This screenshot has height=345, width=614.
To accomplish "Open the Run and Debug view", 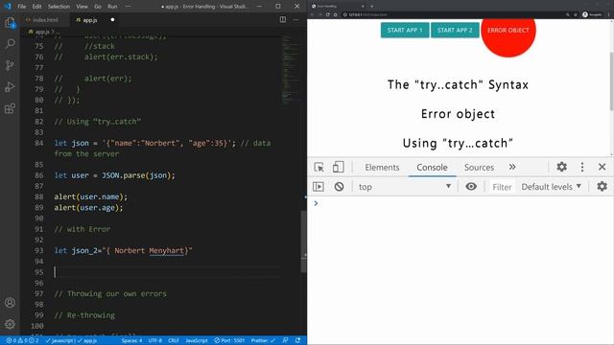I will 10,86.
